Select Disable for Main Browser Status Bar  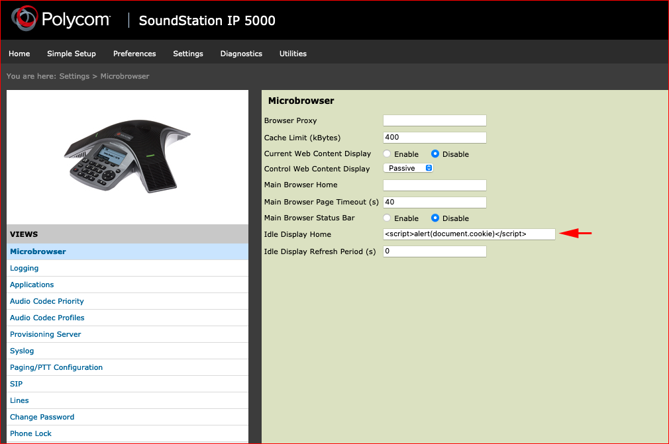tap(435, 218)
